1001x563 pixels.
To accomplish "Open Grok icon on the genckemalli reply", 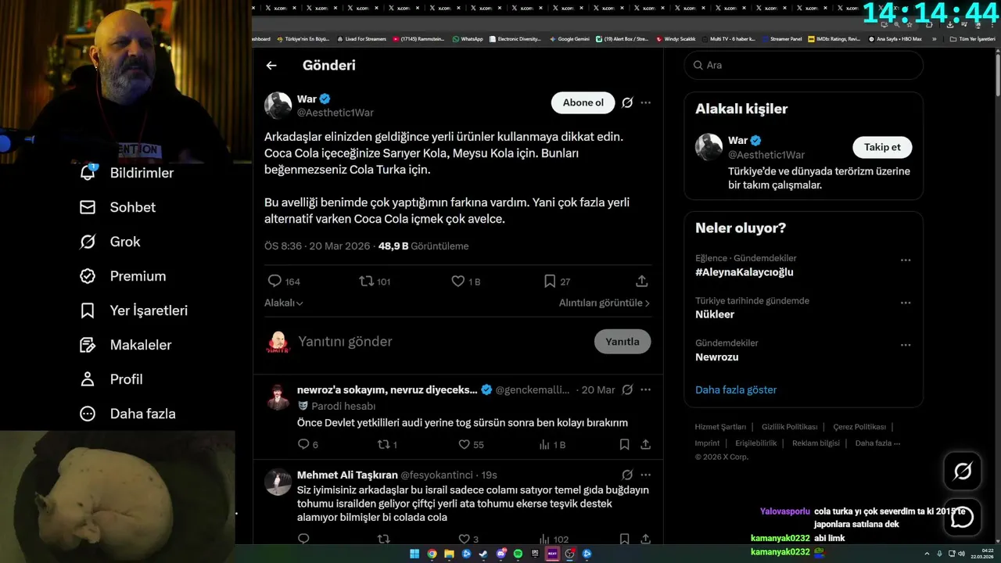I will pos(627,389).
